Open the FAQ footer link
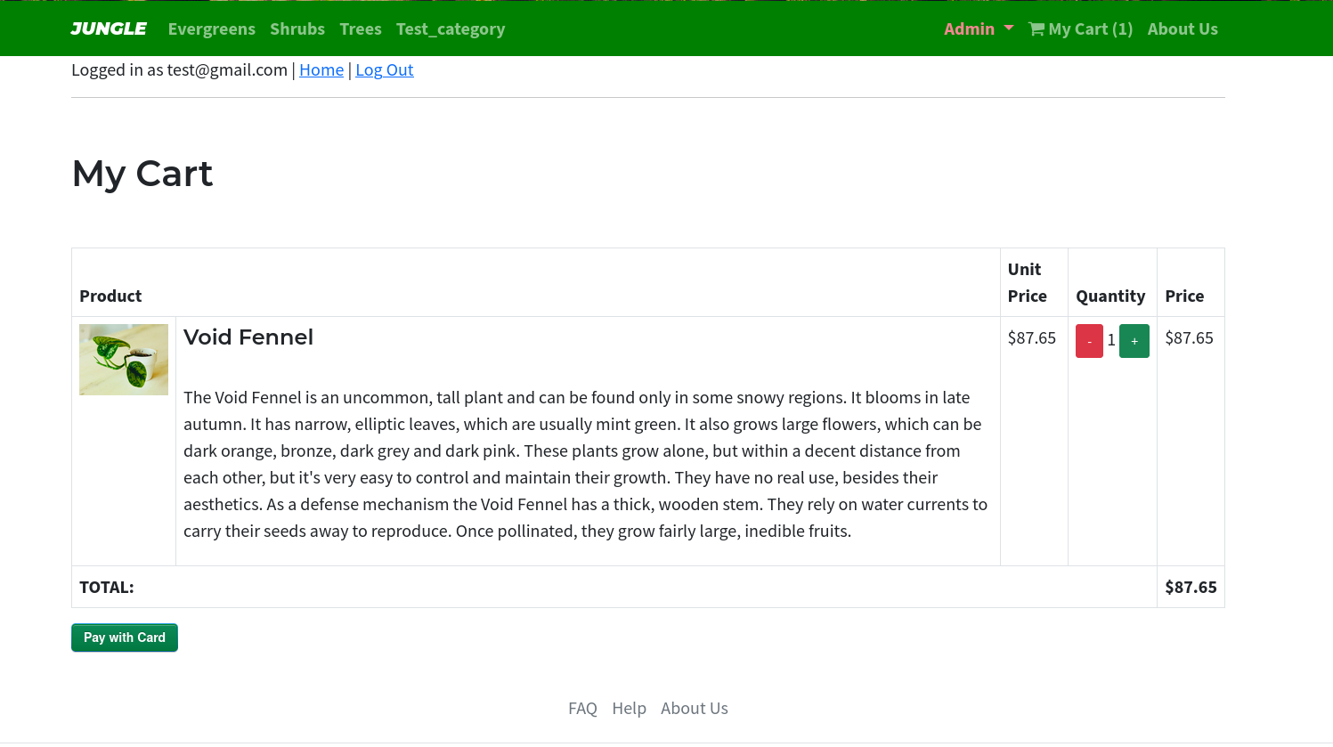Screen dimensions: 1333x747 point(582,708)
